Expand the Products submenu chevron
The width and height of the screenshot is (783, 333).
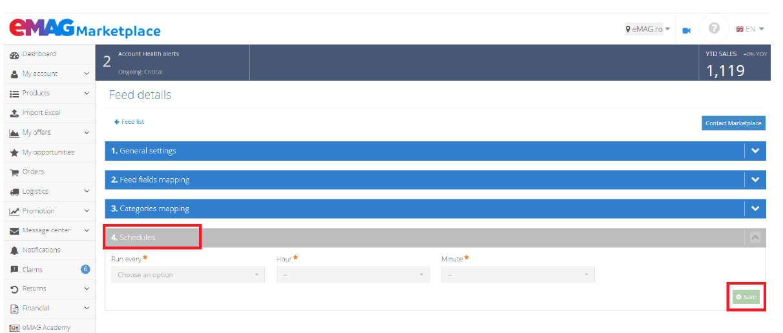click(x=87, y=93)
